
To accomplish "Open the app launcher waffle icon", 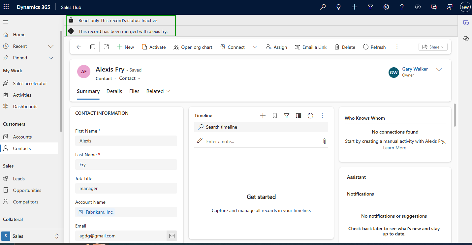I will pyautogui.click(x=6, y=7).
